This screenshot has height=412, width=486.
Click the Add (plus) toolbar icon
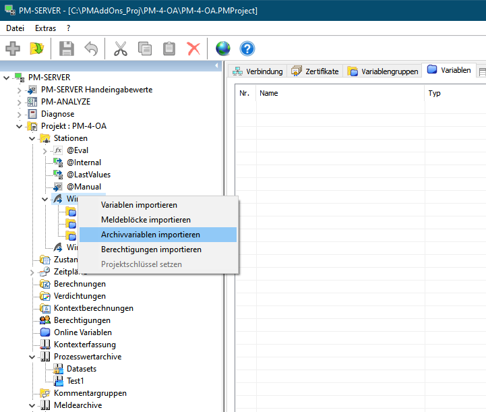pyautogui.click(x=13, y=49)
